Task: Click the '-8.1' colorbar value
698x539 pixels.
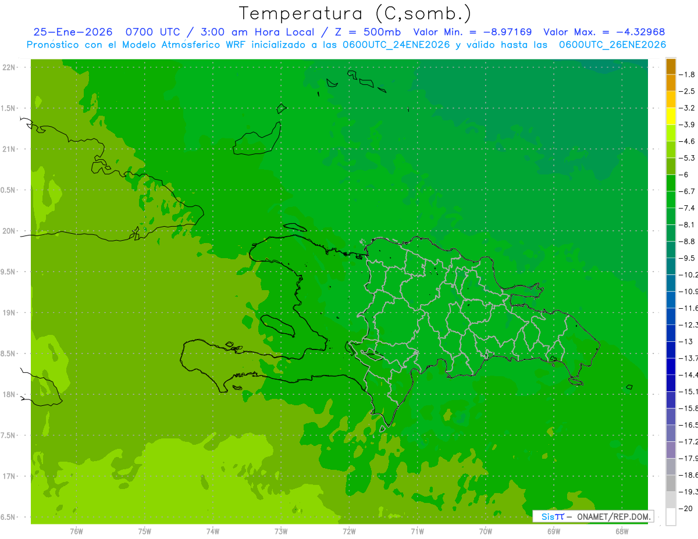Action: [688, 224]
